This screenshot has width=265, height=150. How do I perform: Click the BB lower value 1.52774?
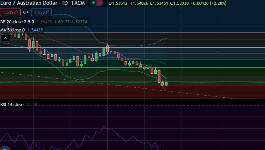80,22
